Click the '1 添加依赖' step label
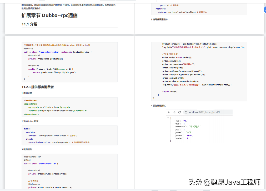 pyautogui.click(x=27, y=93)
